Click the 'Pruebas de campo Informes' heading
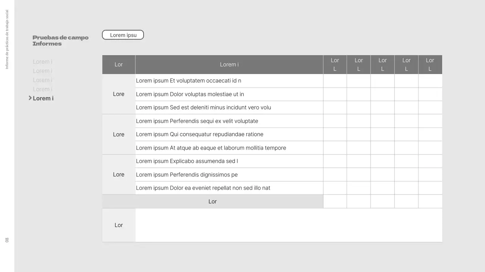This screenshot has width=485, height=272. click(60, 40)
